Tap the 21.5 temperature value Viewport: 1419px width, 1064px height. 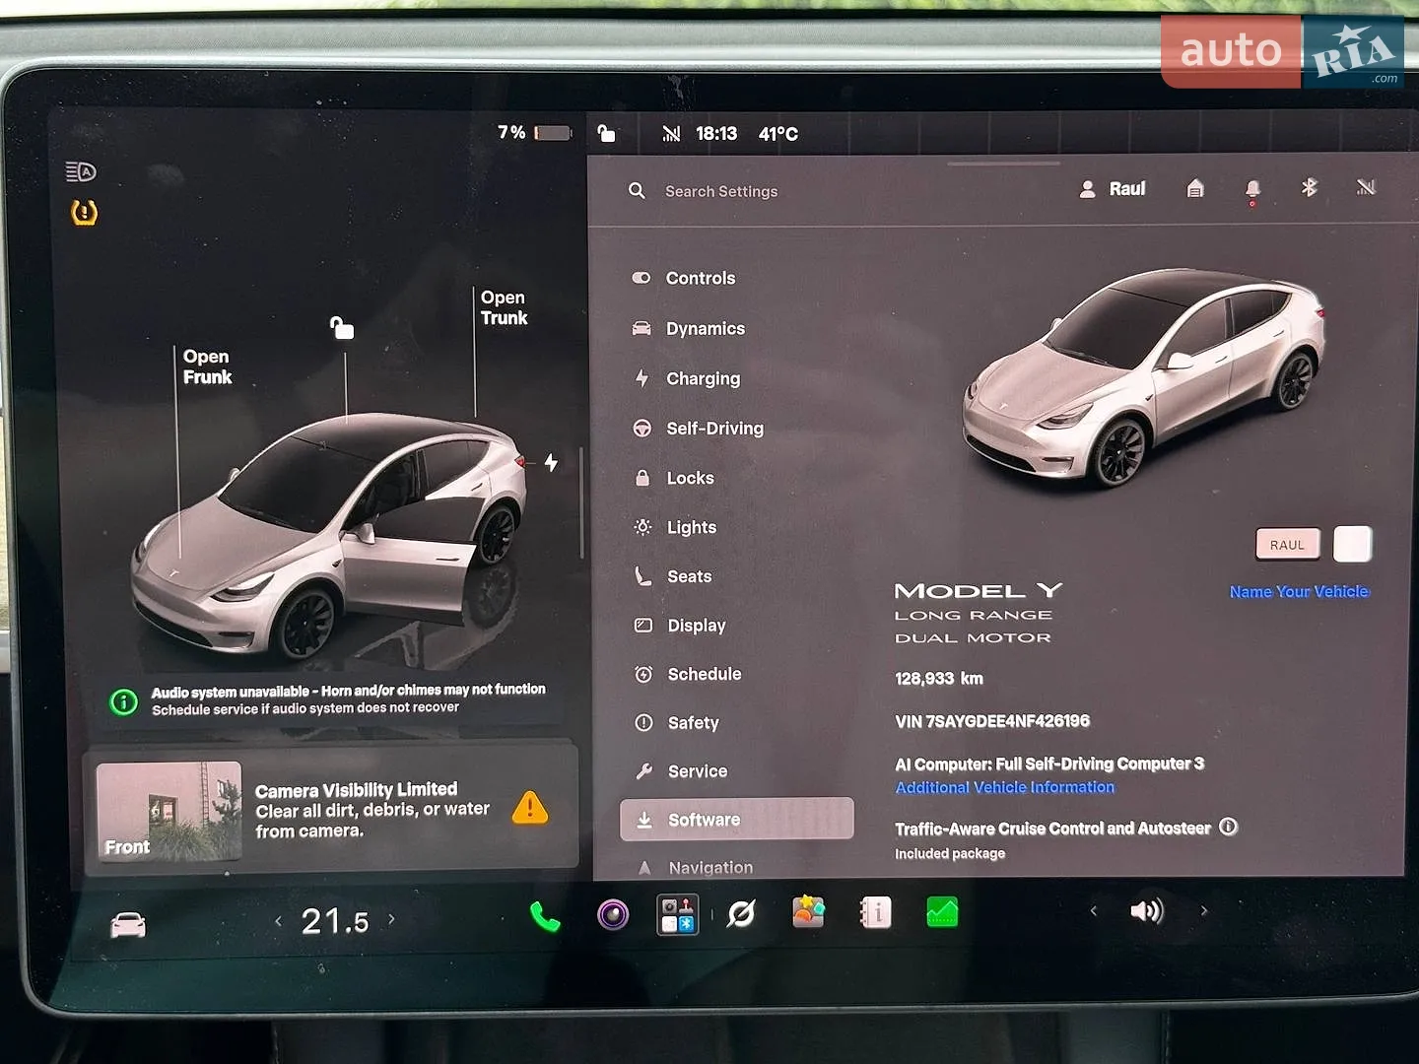[335, 921]
